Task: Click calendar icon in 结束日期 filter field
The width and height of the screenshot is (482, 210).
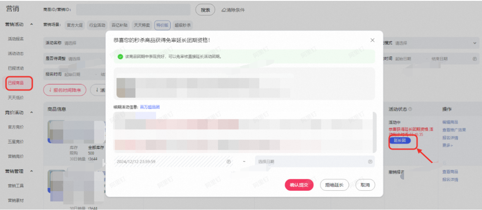Action: point(475,58)
